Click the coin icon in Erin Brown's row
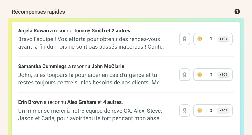This screenshot has height=135, width=252. [199, 111]
